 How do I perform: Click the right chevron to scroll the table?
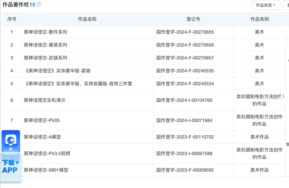[283, 96]
